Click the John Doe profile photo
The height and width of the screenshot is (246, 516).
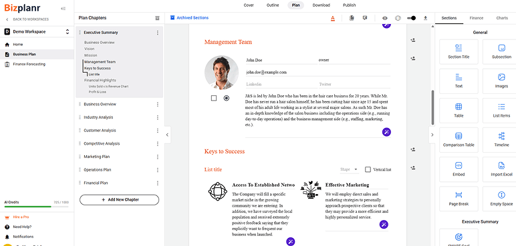click(x=221, y=73)
